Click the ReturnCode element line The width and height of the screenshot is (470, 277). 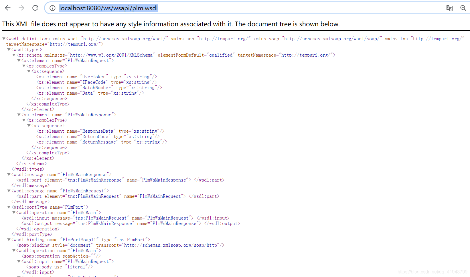pos(98,136)
